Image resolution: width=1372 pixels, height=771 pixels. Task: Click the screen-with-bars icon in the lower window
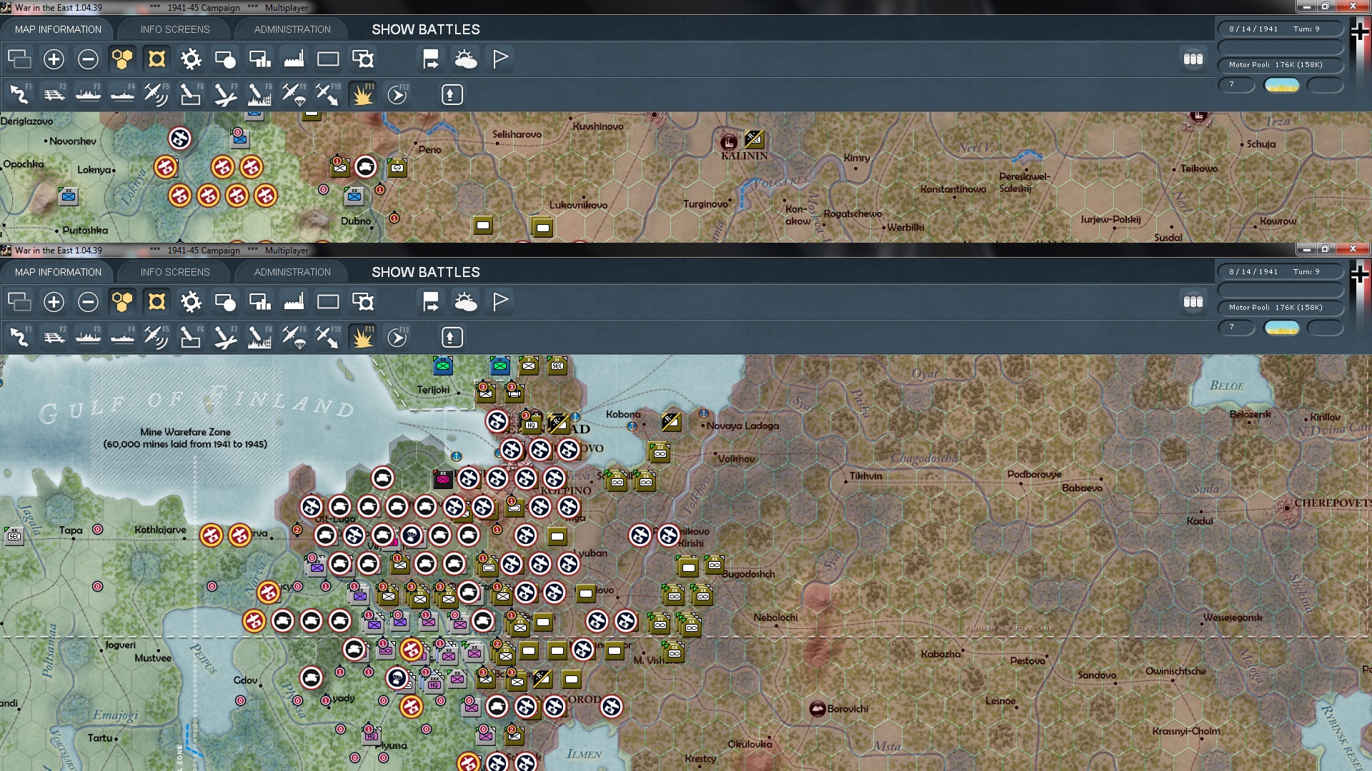coord(259,302)
